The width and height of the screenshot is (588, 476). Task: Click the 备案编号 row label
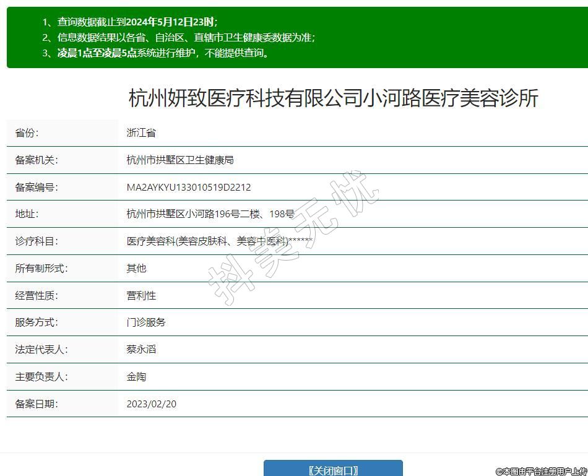coord(36,187)
